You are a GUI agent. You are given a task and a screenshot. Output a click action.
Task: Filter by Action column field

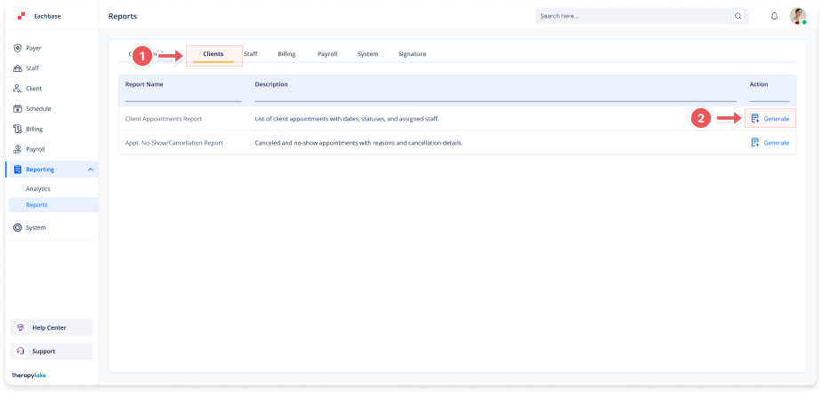coord(770,96)
